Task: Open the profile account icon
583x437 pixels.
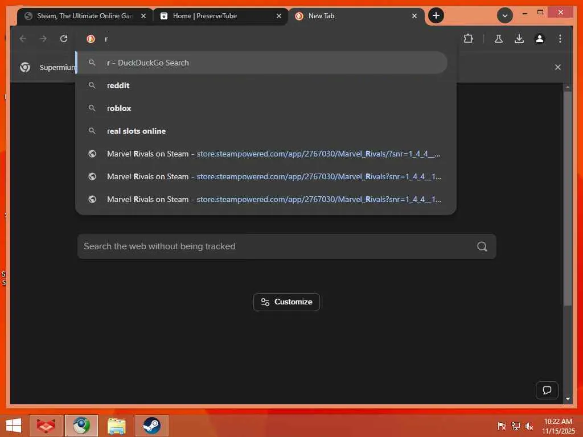Action: (540, 39)
